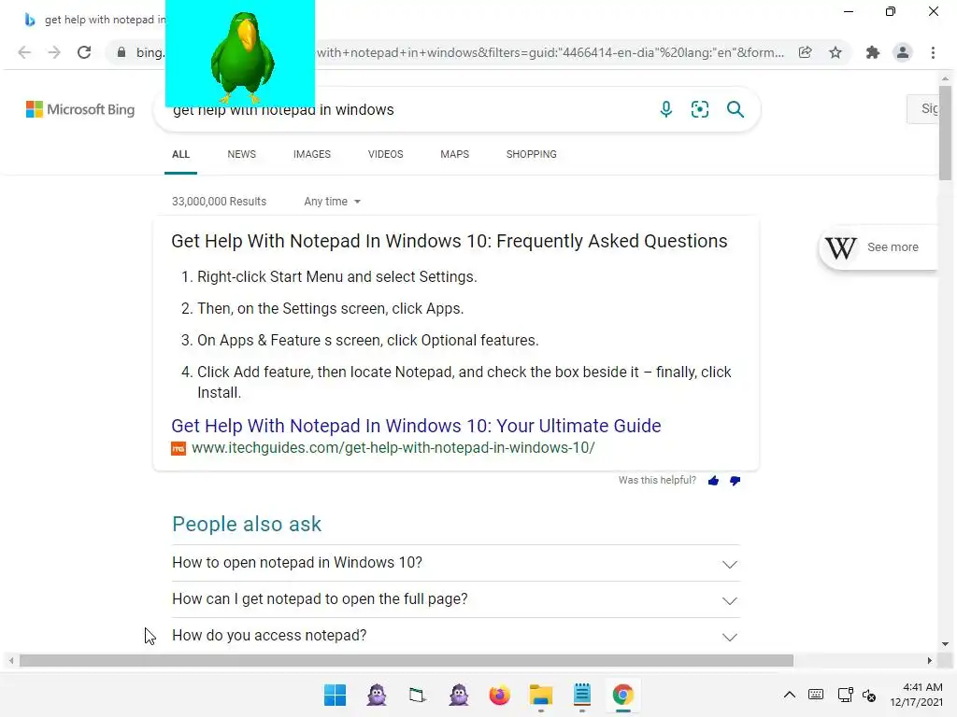Click the browser forward arrow
957x717 pixels.
54,52
